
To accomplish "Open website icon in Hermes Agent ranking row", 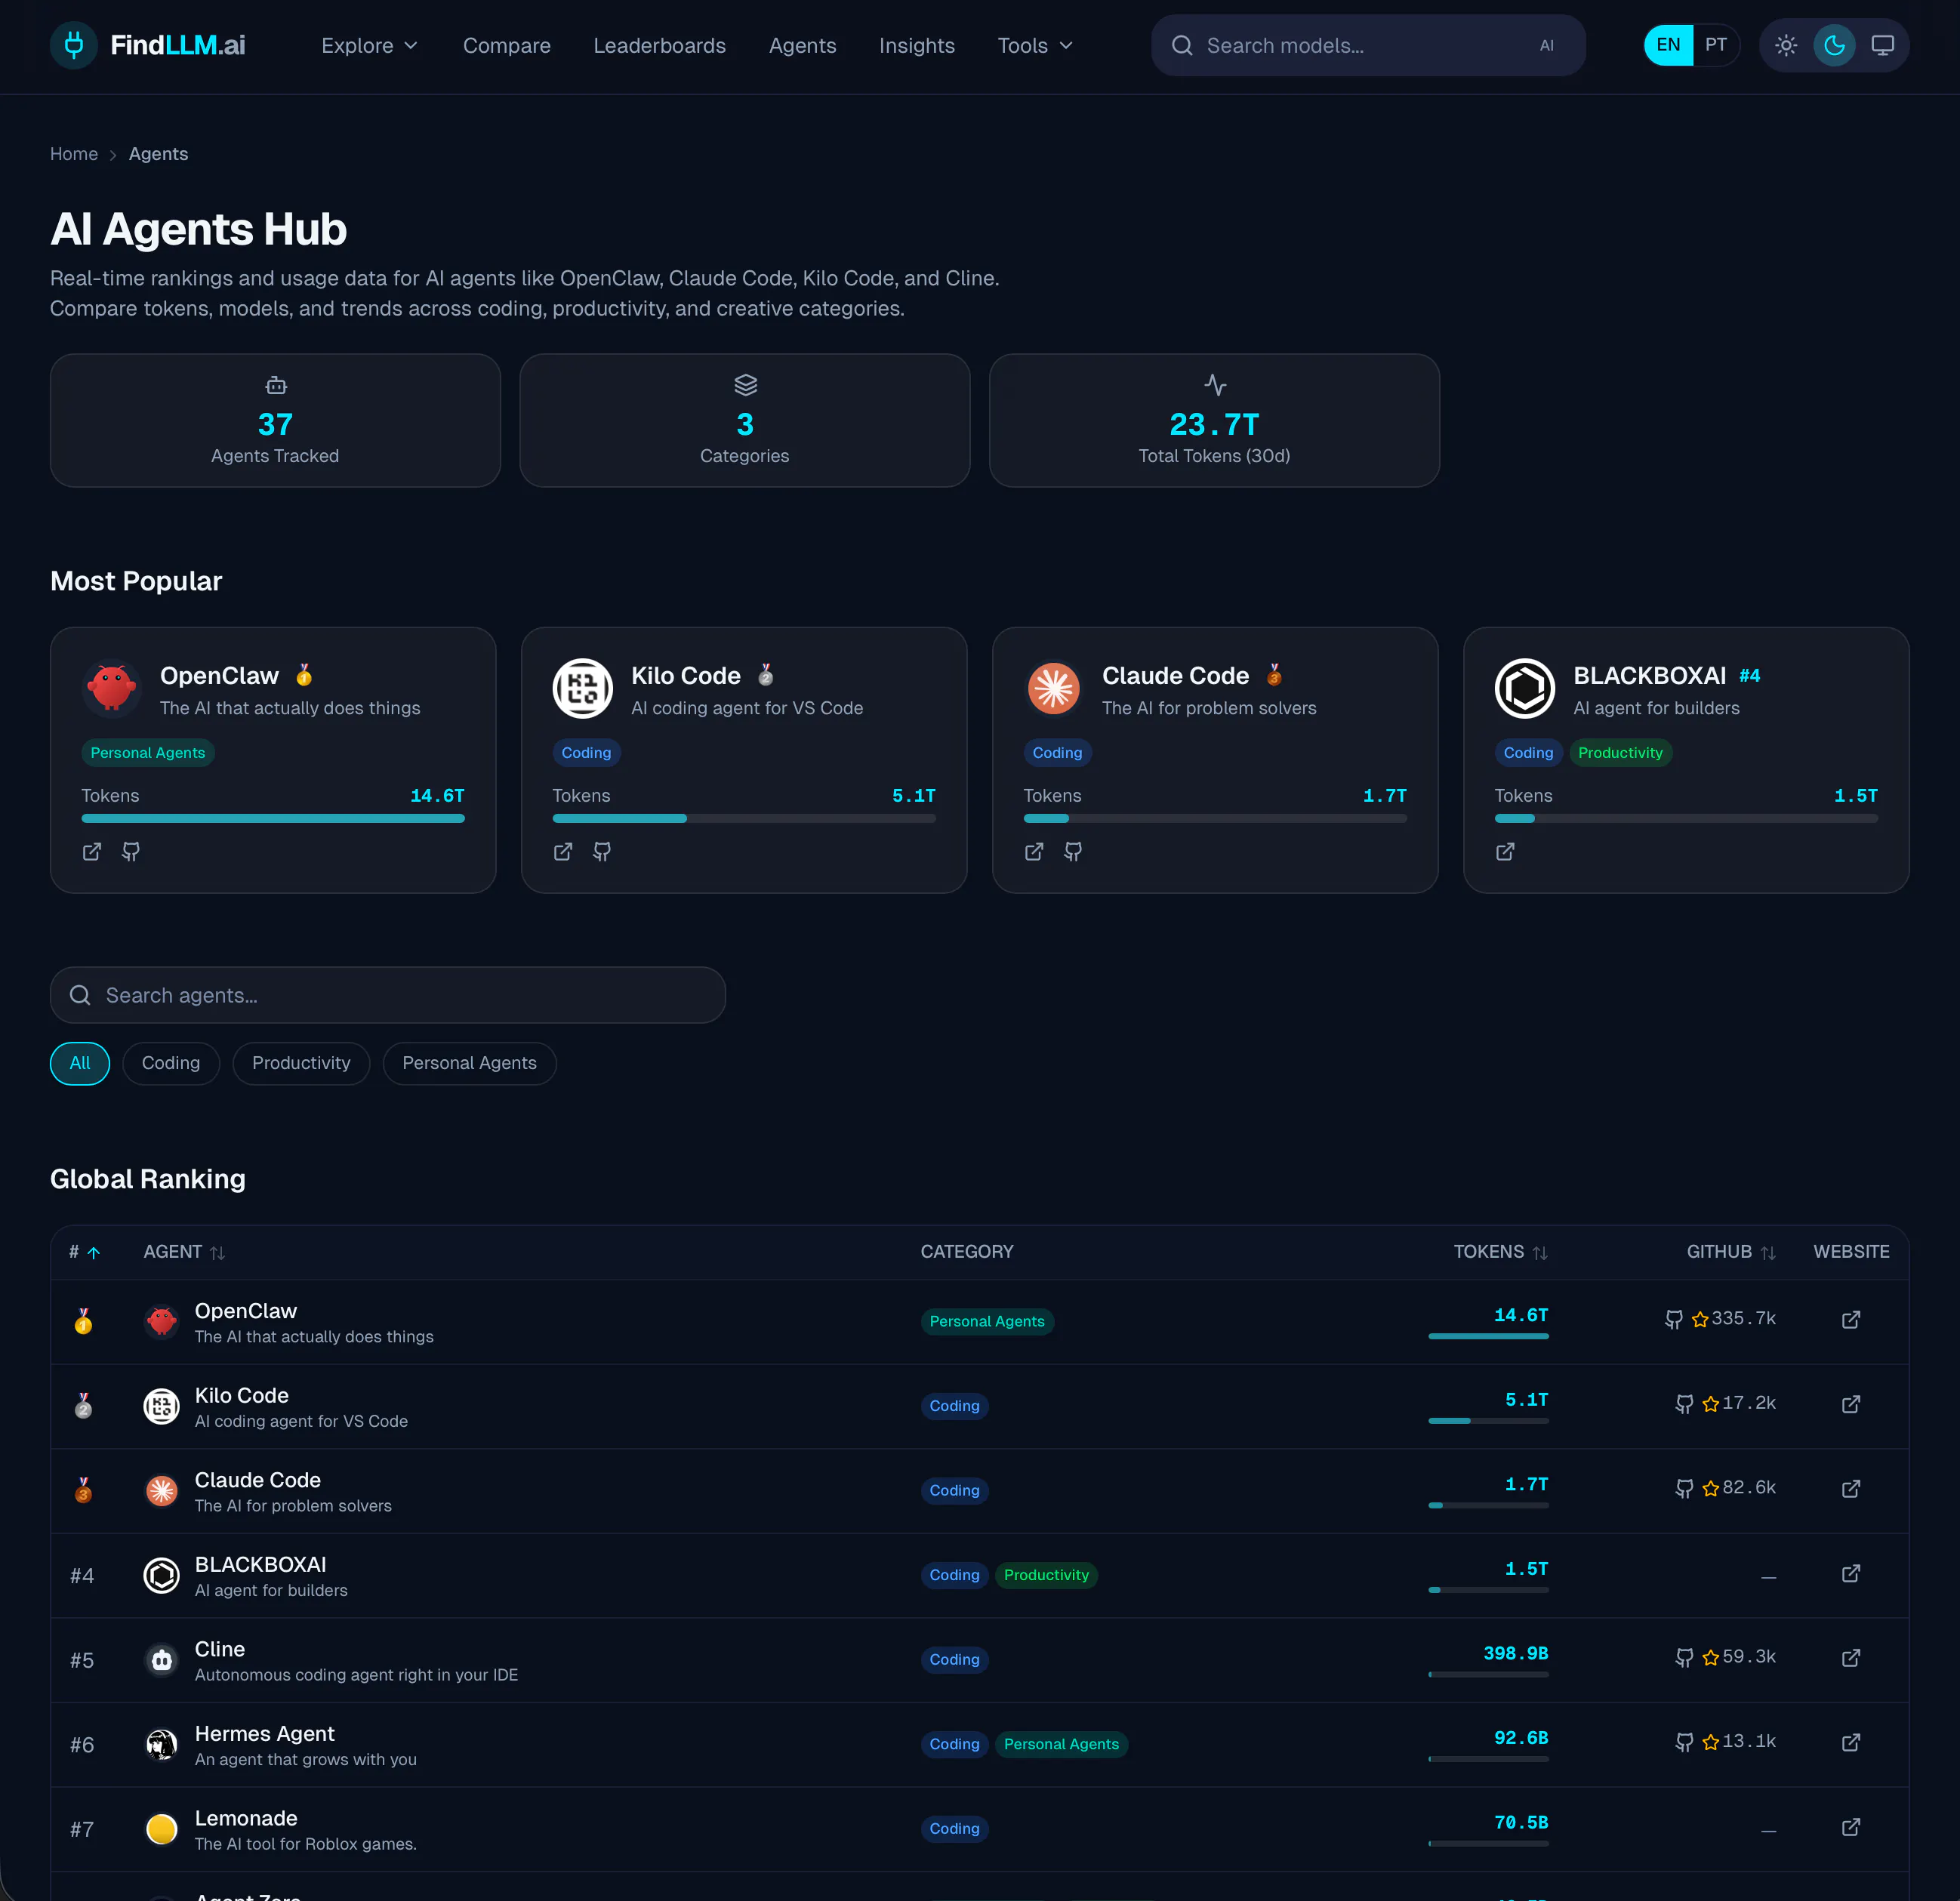I will 1851,1743.
